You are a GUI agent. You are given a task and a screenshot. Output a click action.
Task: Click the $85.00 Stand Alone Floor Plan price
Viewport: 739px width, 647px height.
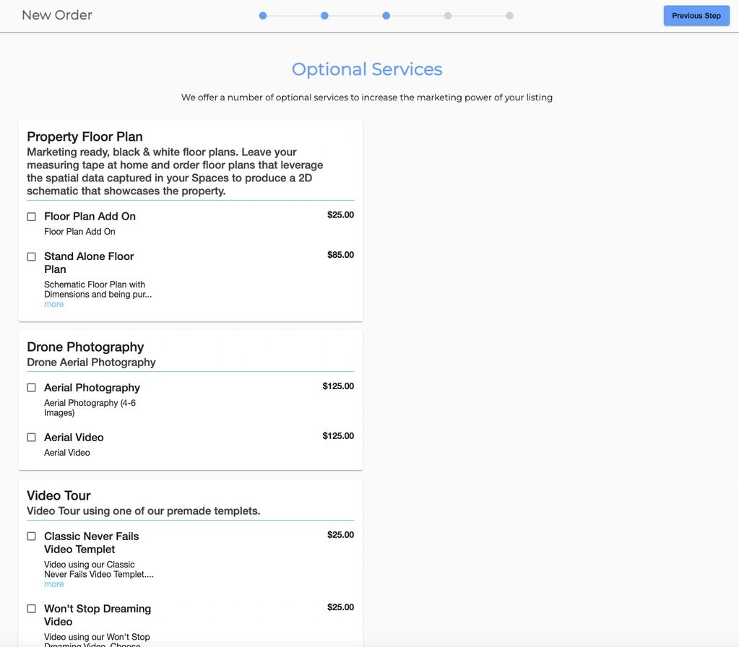(x=340, y=255)
